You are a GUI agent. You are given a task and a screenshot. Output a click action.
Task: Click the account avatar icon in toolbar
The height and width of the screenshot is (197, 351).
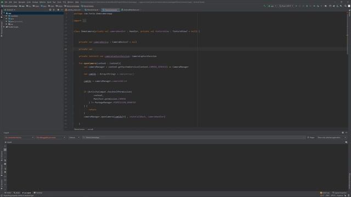tap(349, 6)
